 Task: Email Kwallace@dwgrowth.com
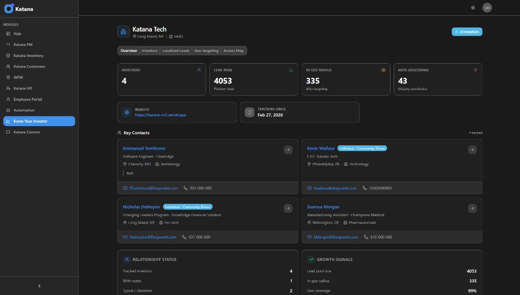point(335,188)
